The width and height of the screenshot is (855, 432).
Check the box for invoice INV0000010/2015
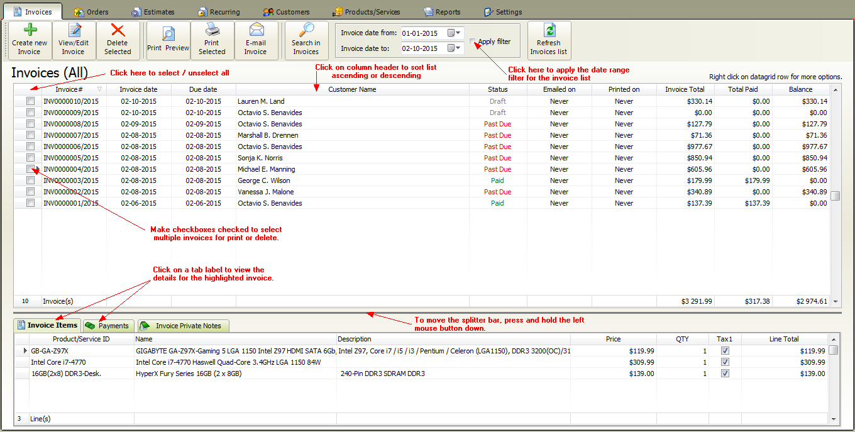click(30, 101)
